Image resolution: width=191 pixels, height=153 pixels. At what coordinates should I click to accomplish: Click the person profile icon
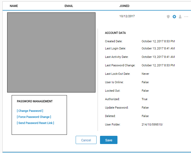click(x=180, y=17)
